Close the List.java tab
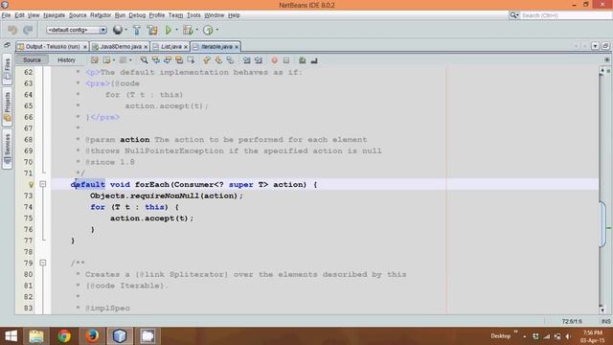This screenshot has height=345, width=613. click(186, 47)
